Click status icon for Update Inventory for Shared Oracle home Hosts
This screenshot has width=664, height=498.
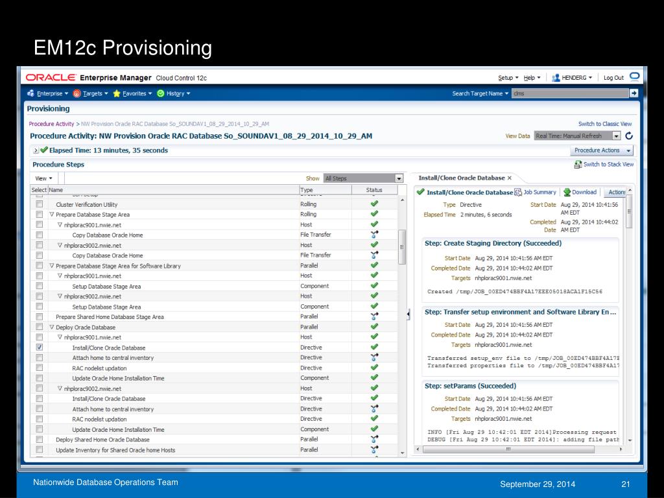(x=374, y=449)
